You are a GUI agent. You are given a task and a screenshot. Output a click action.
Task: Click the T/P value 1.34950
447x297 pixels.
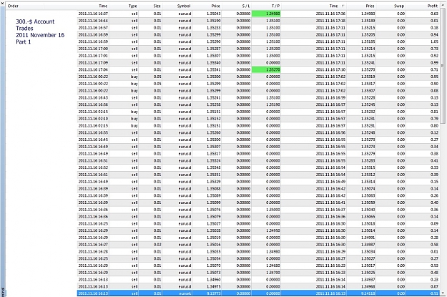click(272, 230)
